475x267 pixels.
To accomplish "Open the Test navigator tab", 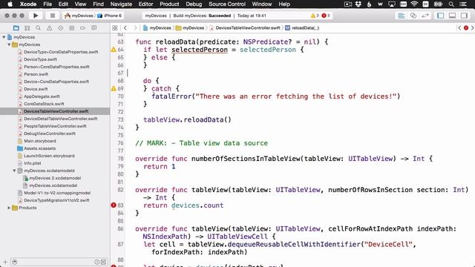I will click(x=61, y=28).
